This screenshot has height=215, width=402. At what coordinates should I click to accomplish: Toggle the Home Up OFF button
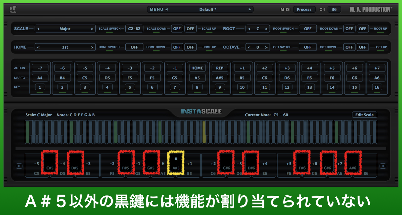click(x=190, y=47)
